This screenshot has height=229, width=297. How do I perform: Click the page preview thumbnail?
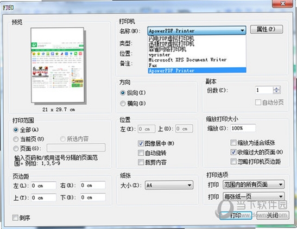coord(58,65)
